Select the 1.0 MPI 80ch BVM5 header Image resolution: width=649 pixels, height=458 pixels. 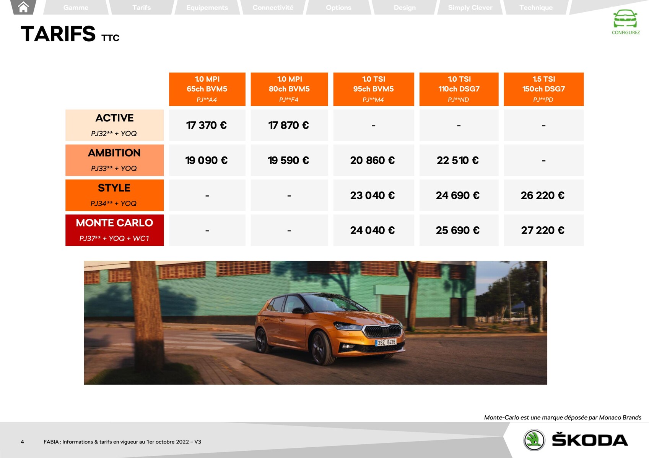click(289, 89)
